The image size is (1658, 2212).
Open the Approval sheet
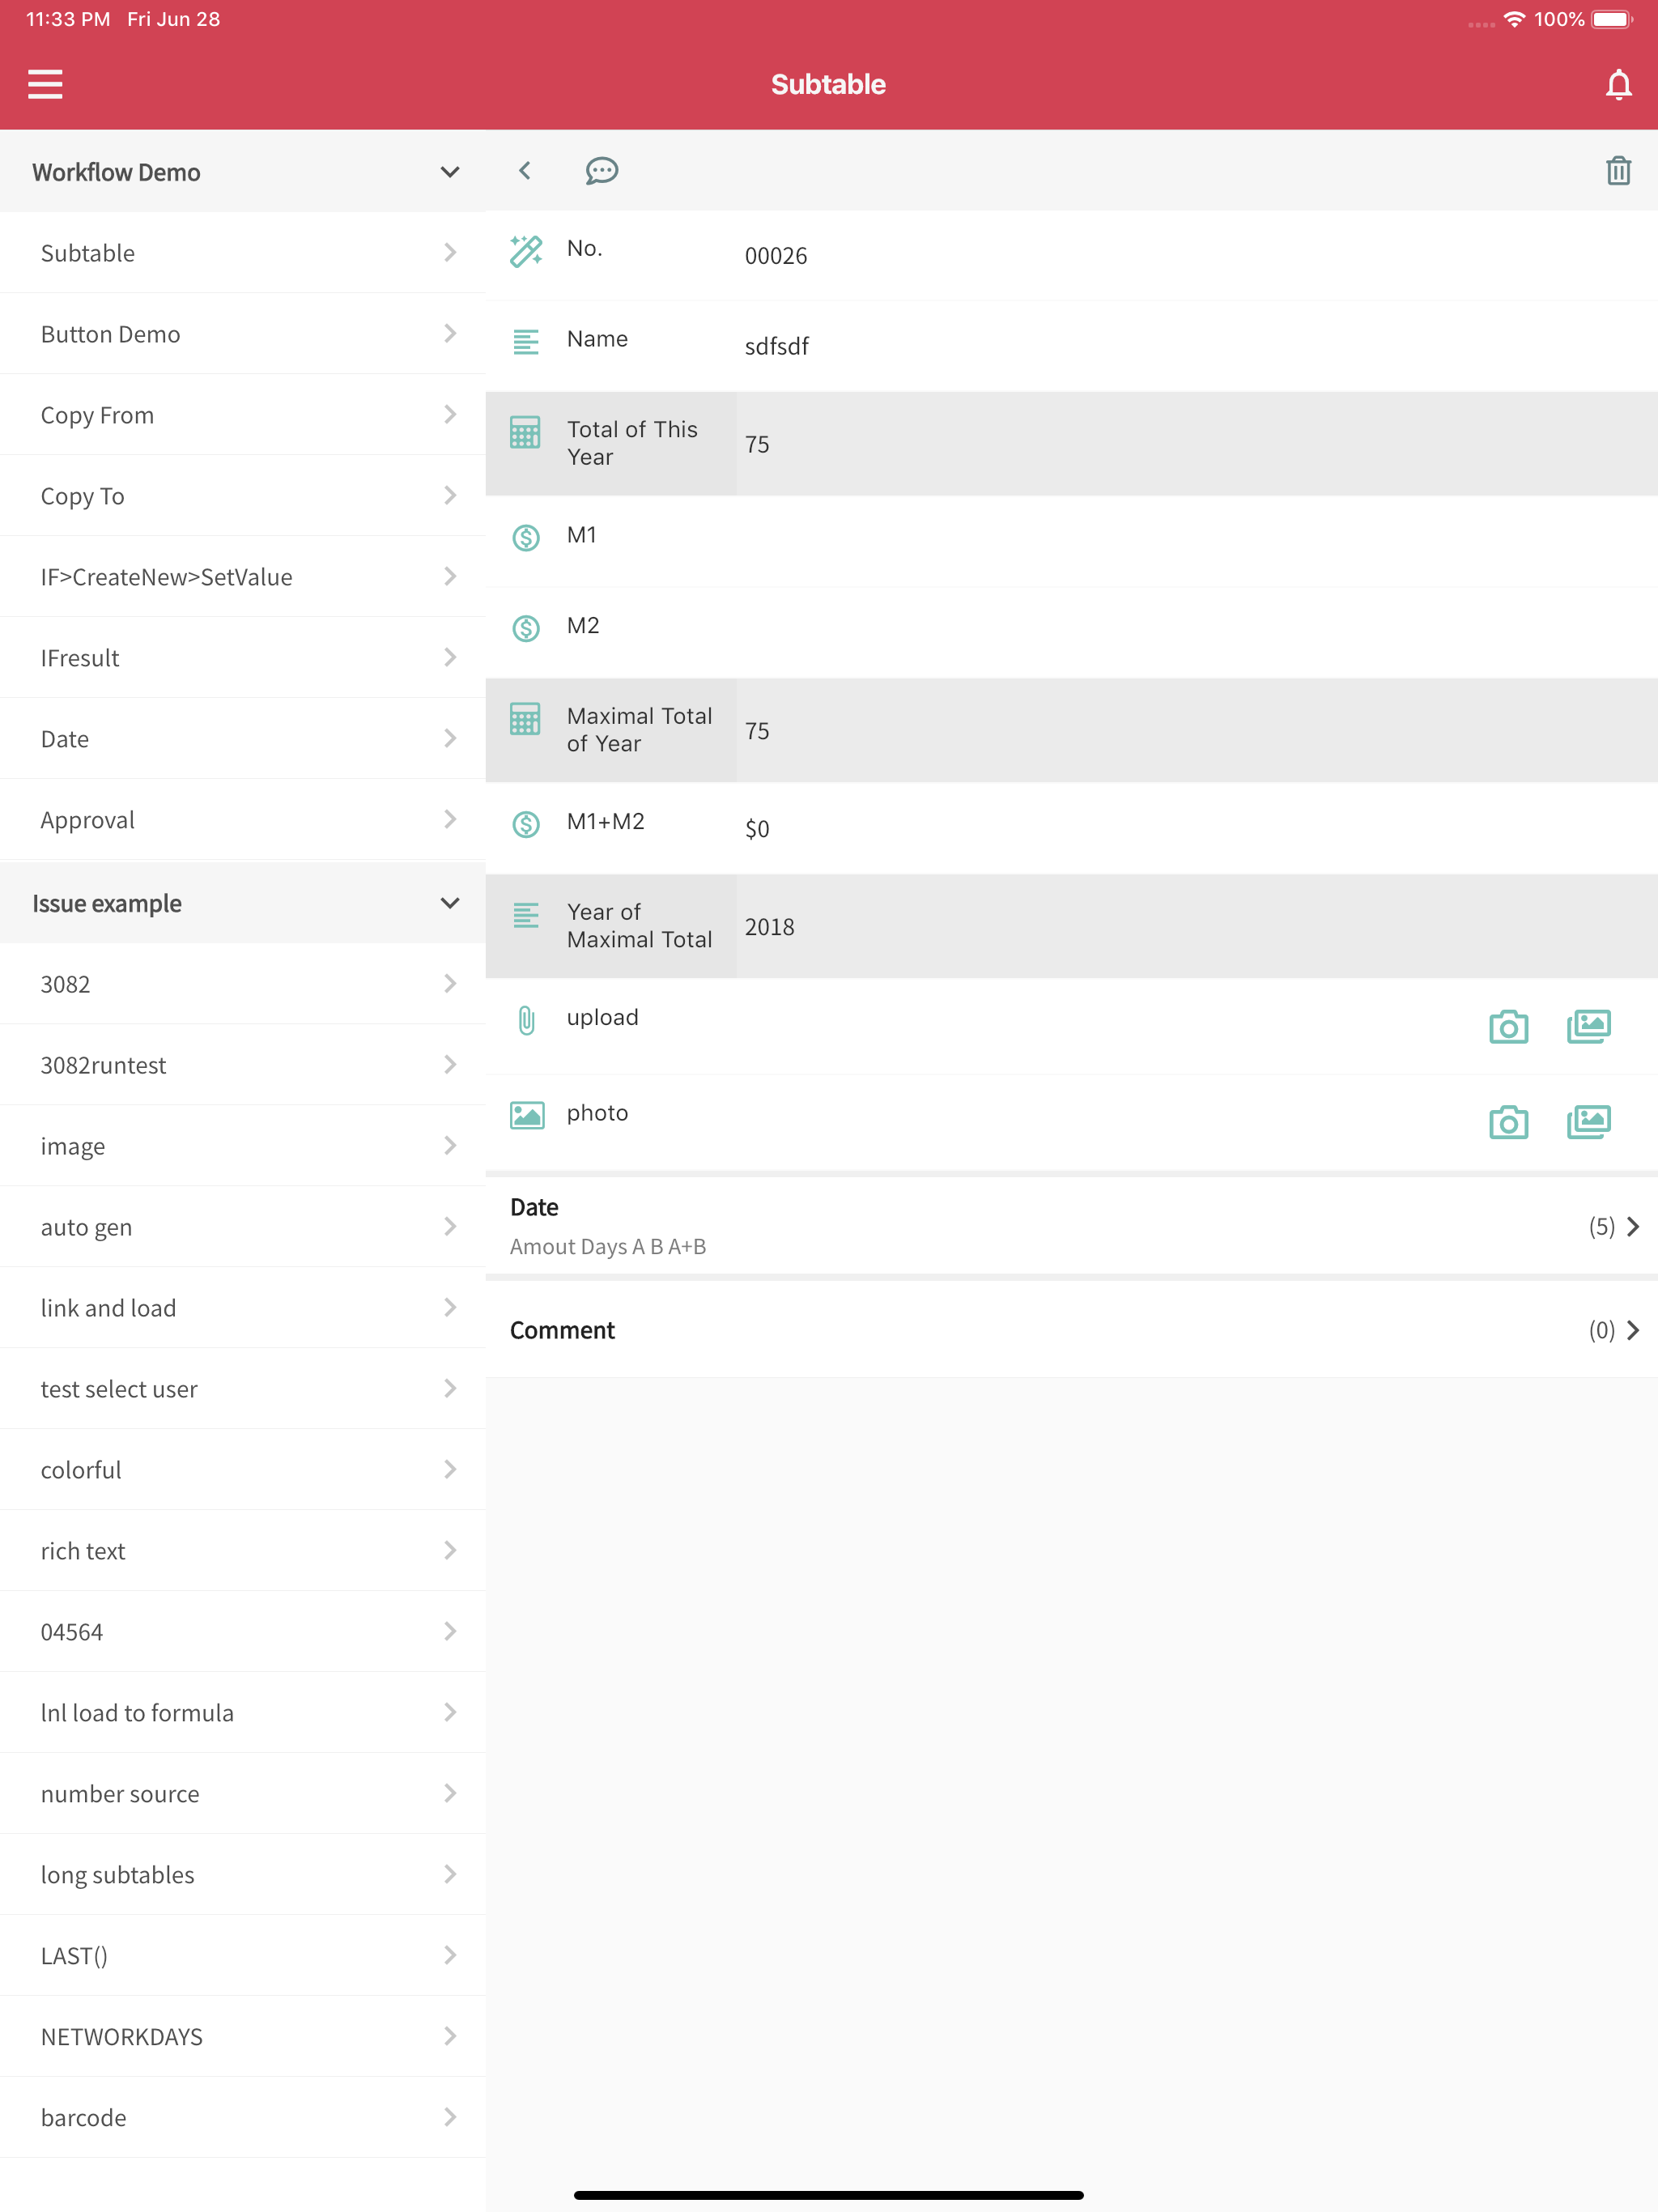point(242,820)
